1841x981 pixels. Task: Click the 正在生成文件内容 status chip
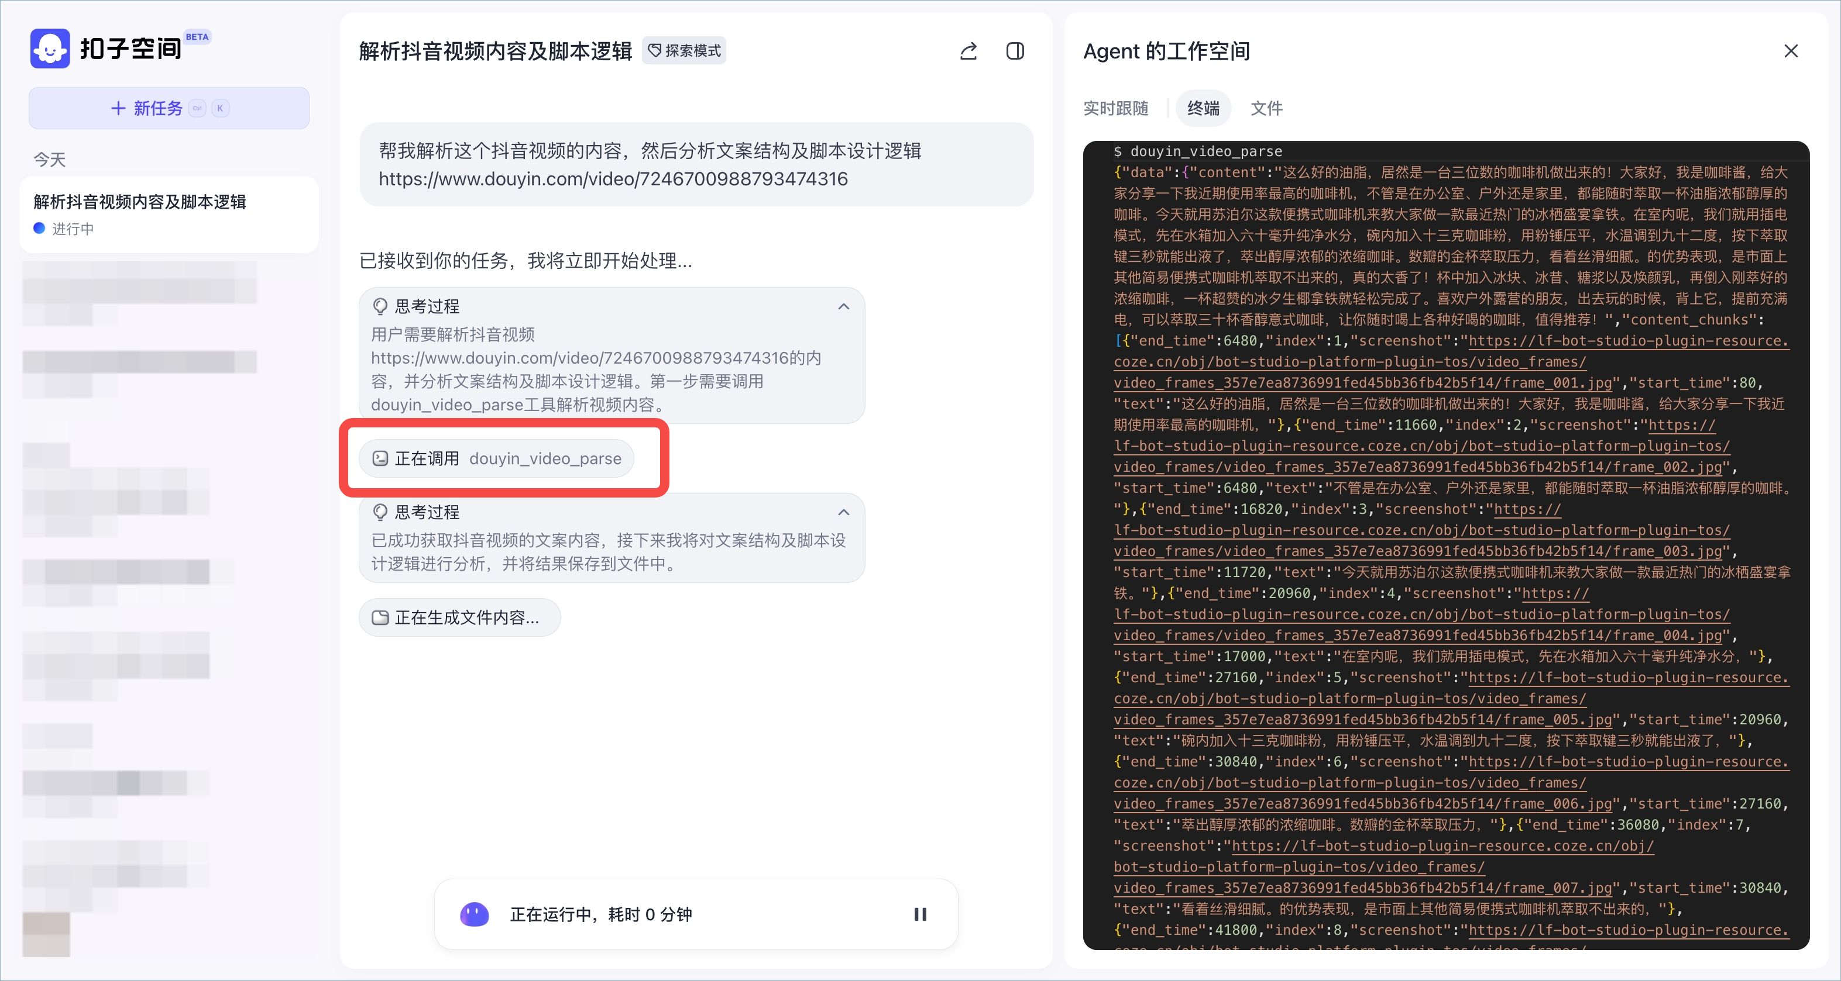tap(459, 617)
